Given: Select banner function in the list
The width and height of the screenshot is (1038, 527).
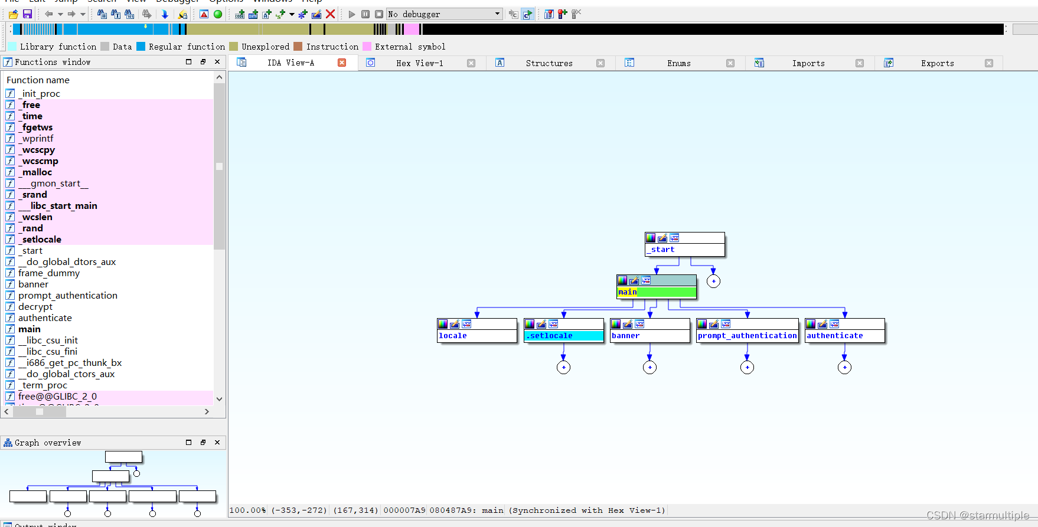Looking at the screenshot, I should [x=109, y=284].
